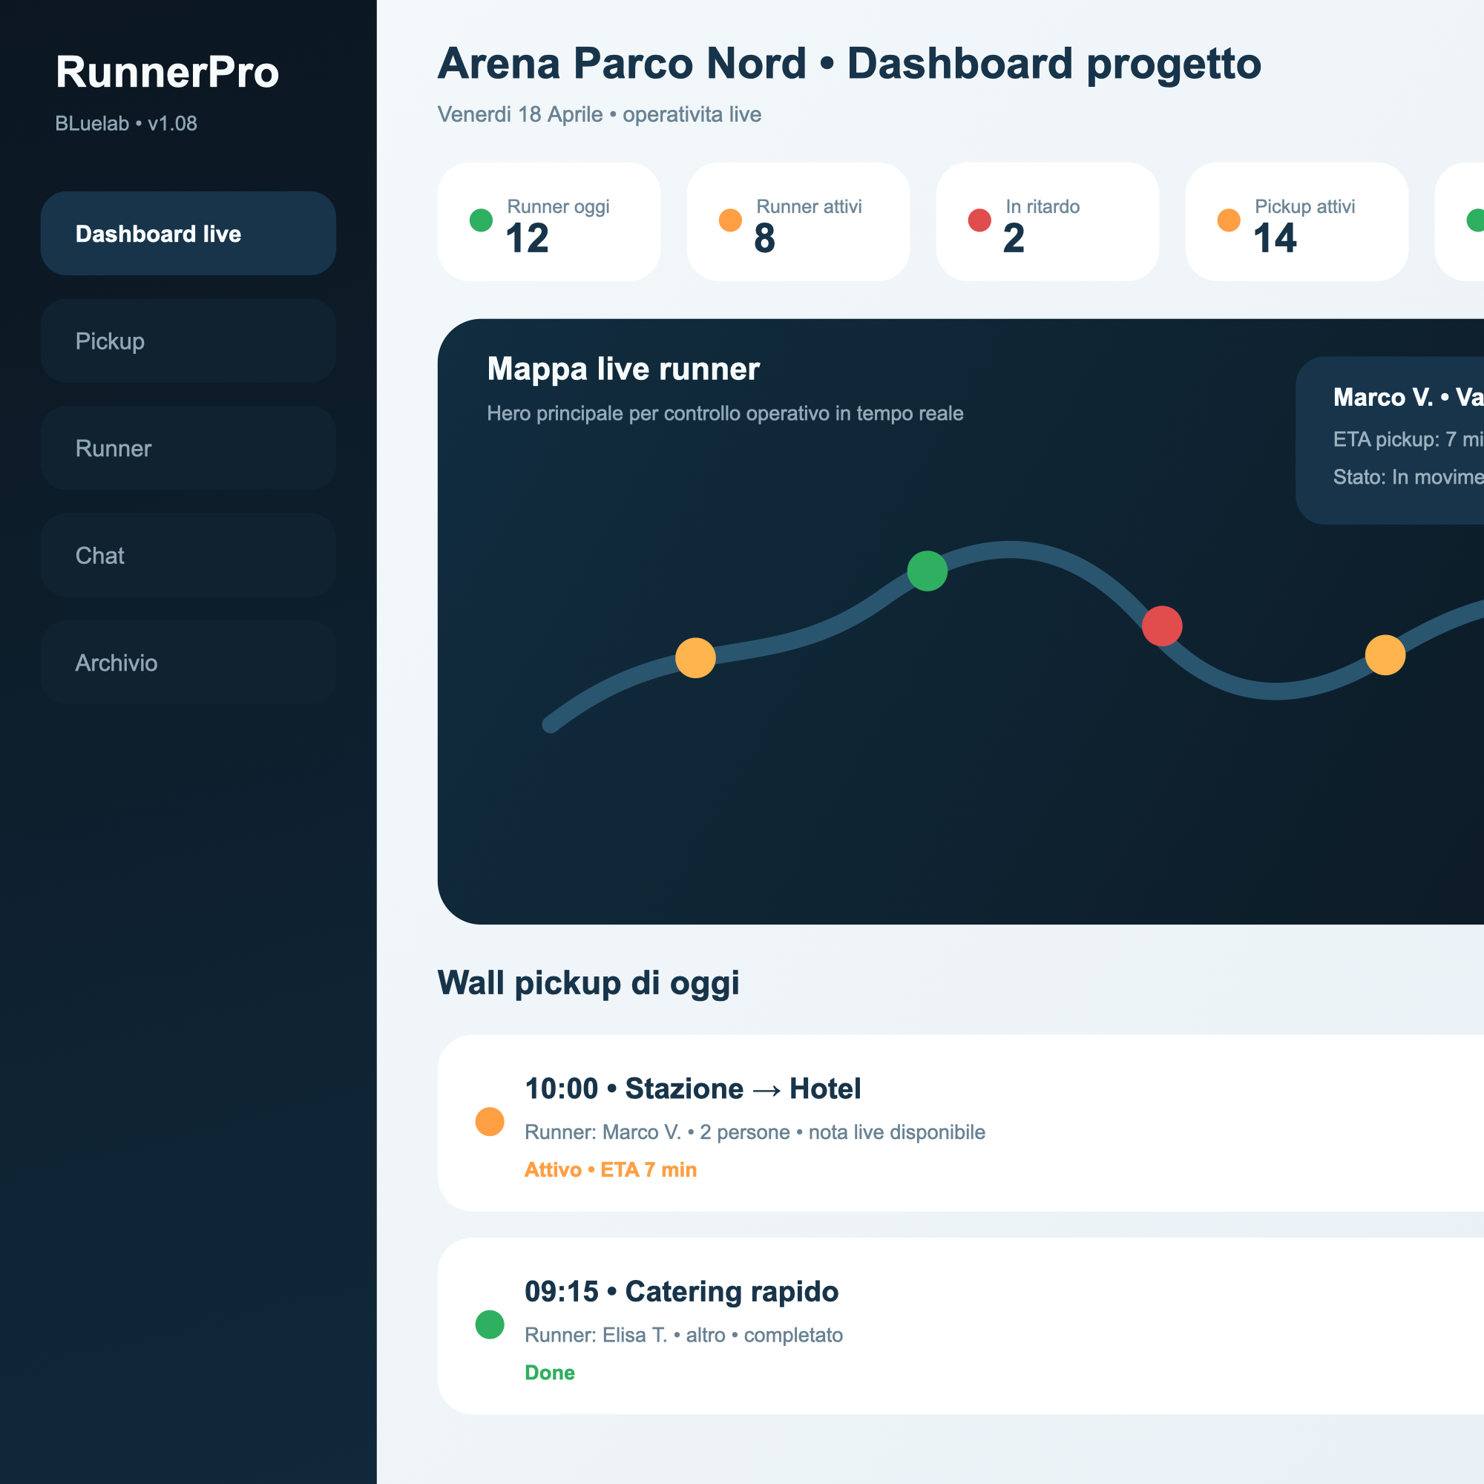This screenshot has width=1484, height=1484.
Task: Click the rightmost orange runner marker on the map
Action: pyautogui.click(x=1385, y=654)
